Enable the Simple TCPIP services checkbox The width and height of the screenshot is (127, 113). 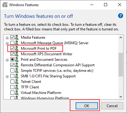tap(12, 71)
